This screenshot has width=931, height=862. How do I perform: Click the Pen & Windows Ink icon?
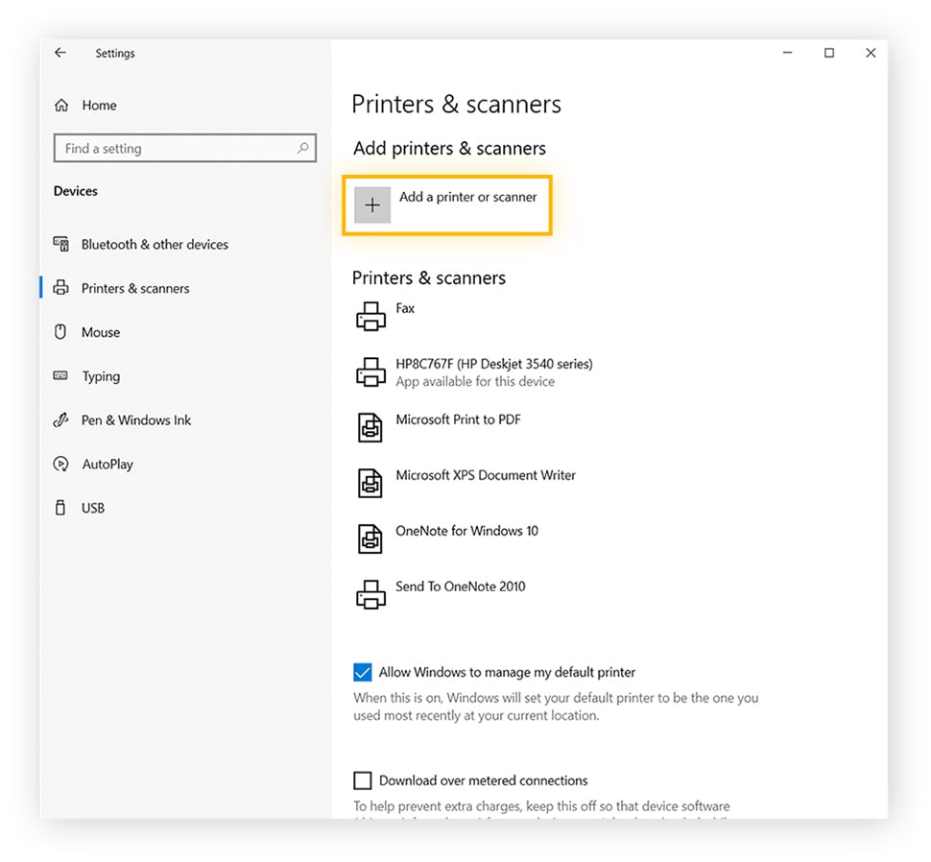pyautogui.click(x=60, y=420)
